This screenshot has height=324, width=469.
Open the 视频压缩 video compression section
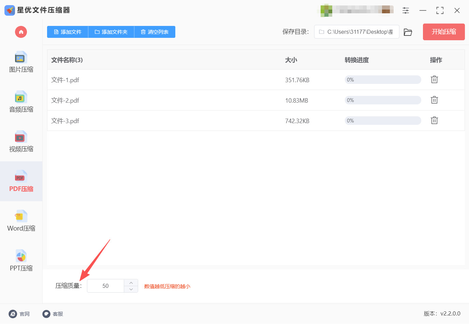(21, 142)
